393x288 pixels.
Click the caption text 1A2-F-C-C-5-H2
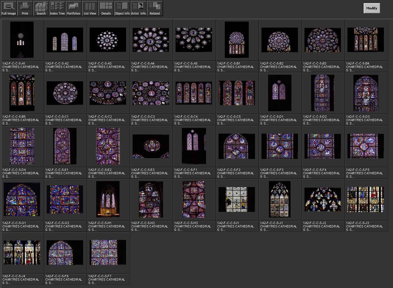(143, 223)
